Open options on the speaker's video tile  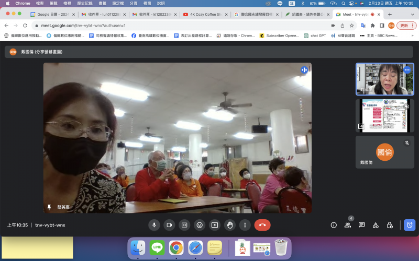click(406, 70)
